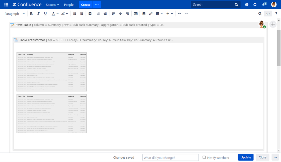Insert a table
281x162 pixels.
[x=158, y=13]
